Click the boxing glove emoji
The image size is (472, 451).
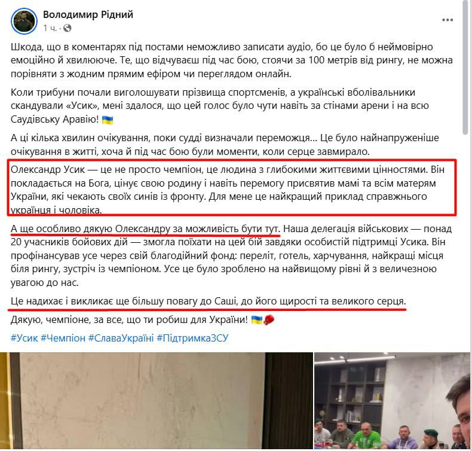(268, 320)
